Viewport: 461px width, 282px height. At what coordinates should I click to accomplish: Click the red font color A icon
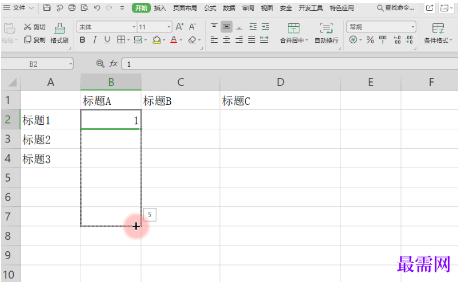pos(174,40)
